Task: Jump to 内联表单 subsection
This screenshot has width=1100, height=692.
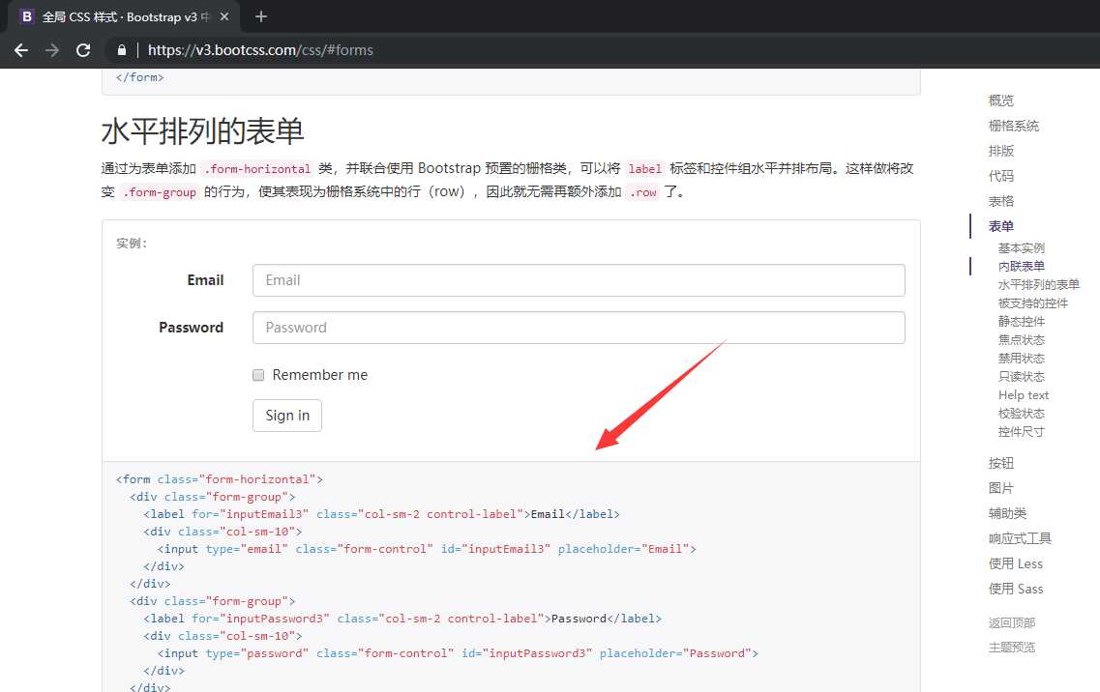Action: point(1022,267)
